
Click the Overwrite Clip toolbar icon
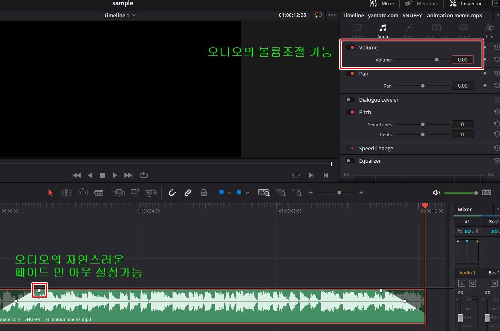pos(135,193)
